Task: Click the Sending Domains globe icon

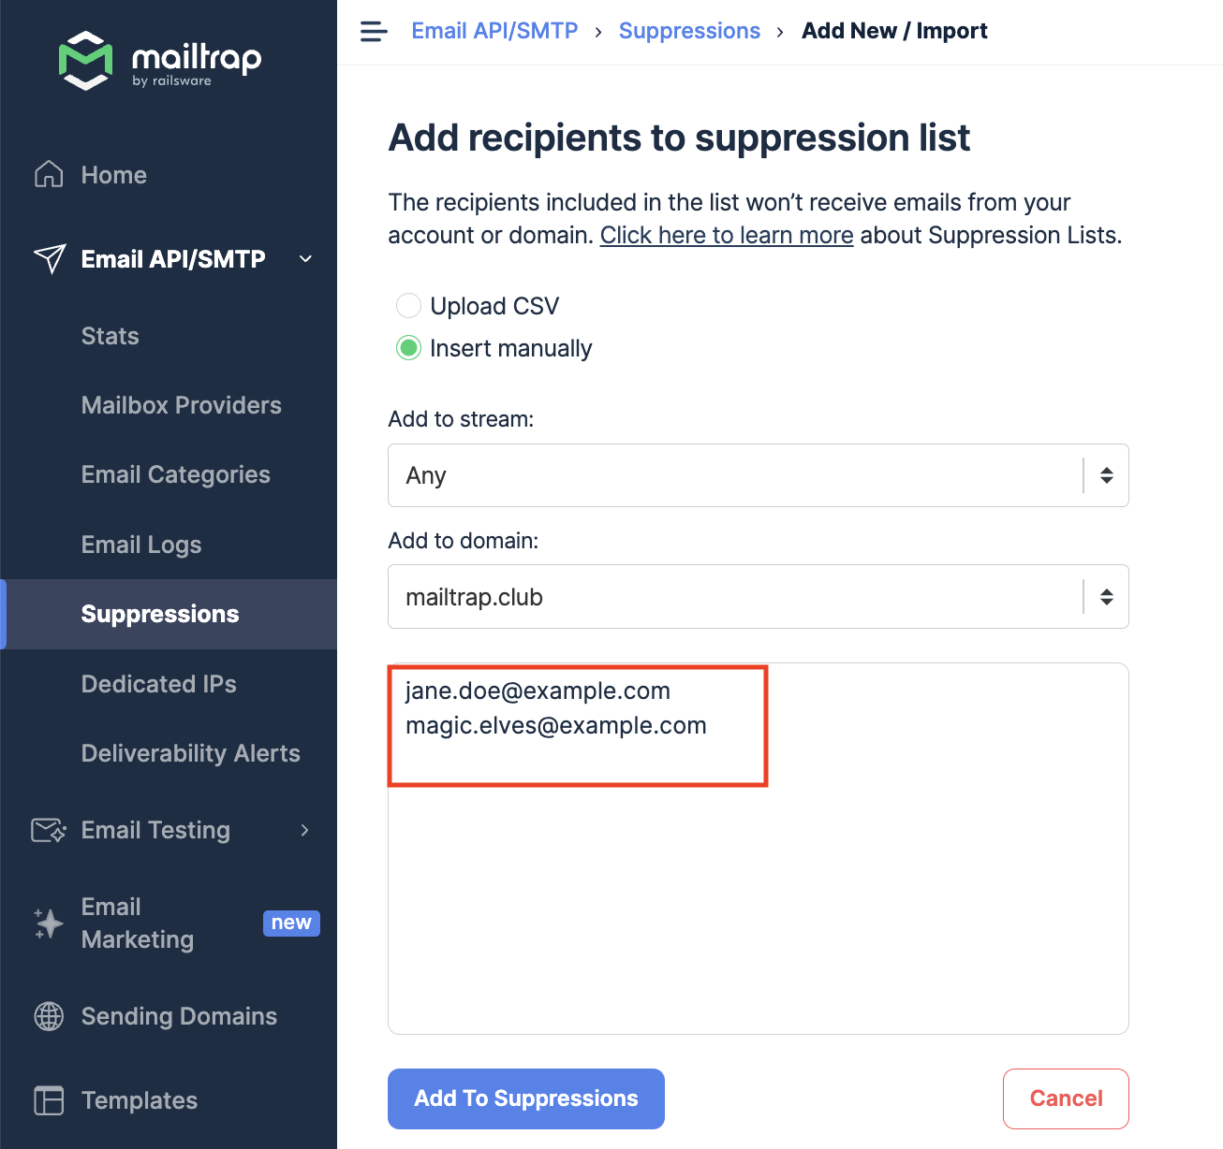Action: [x=49, y=1016]
